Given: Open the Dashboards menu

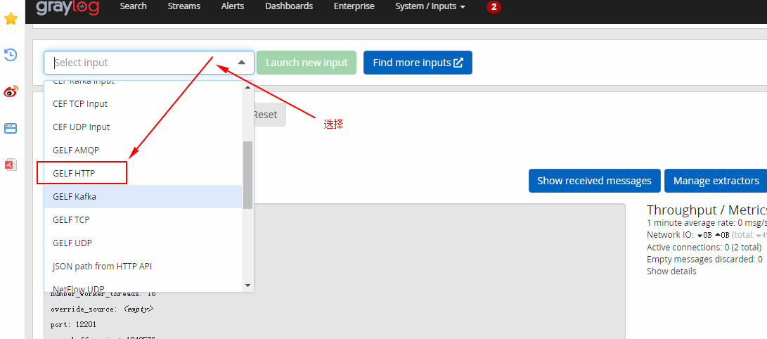Looking at the screenshot, I should (x=289, y=6).
